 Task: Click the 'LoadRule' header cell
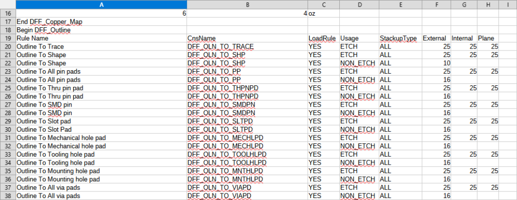click(x=324, y=38)
